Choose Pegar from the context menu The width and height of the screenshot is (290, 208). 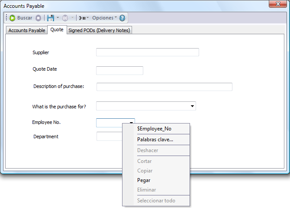(143, 180)
